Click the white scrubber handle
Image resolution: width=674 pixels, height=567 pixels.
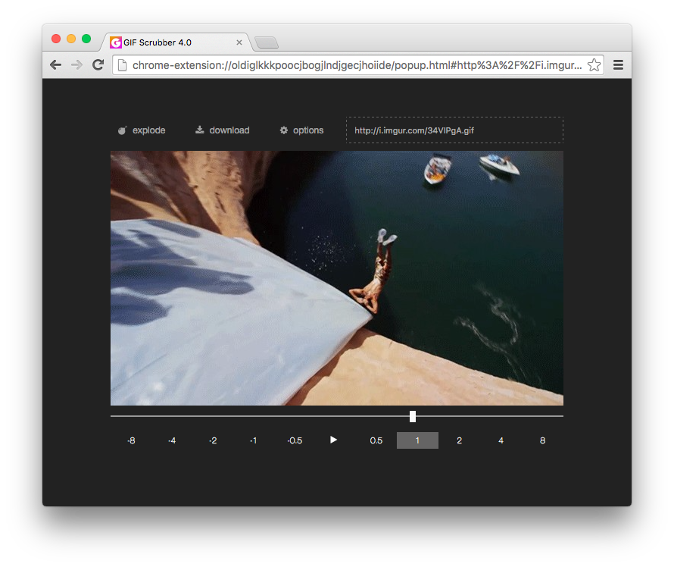(x=413, y=416)
